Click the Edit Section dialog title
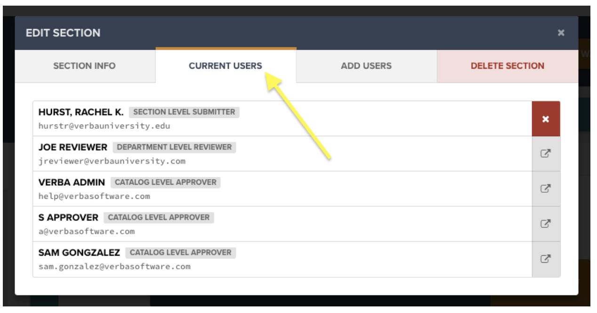 point(63,33)
